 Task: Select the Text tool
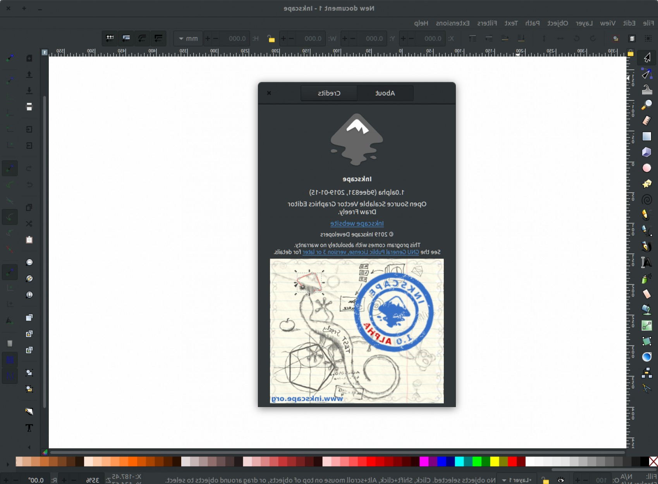647,262
